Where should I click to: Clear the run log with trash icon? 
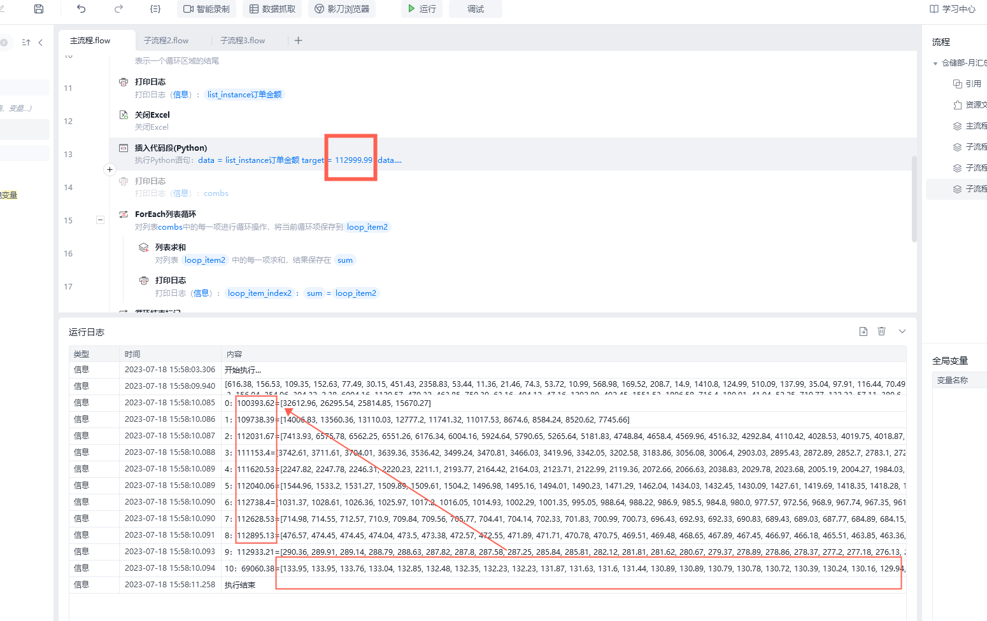coord(881,331)
